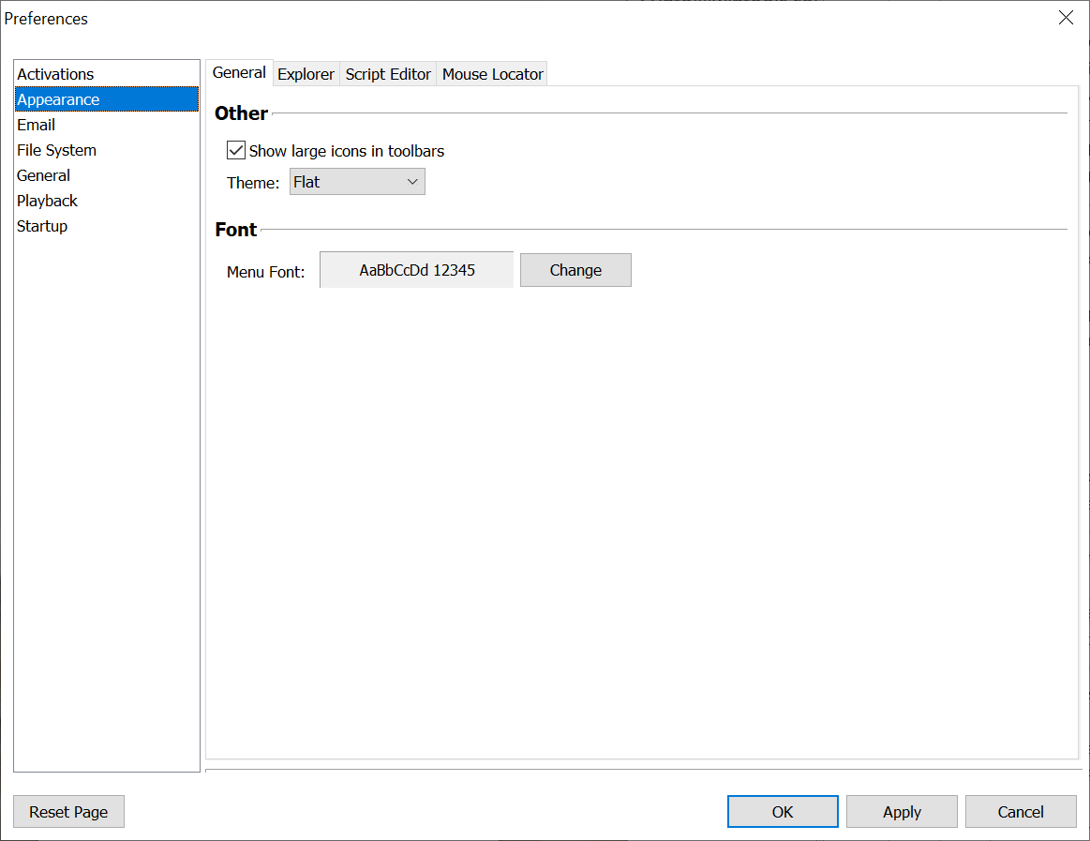This screenshot has width=1090, height=841.
Task: Switch to the Mouse Locator tab
Action: pyautogui.click(x=492, y=74)
